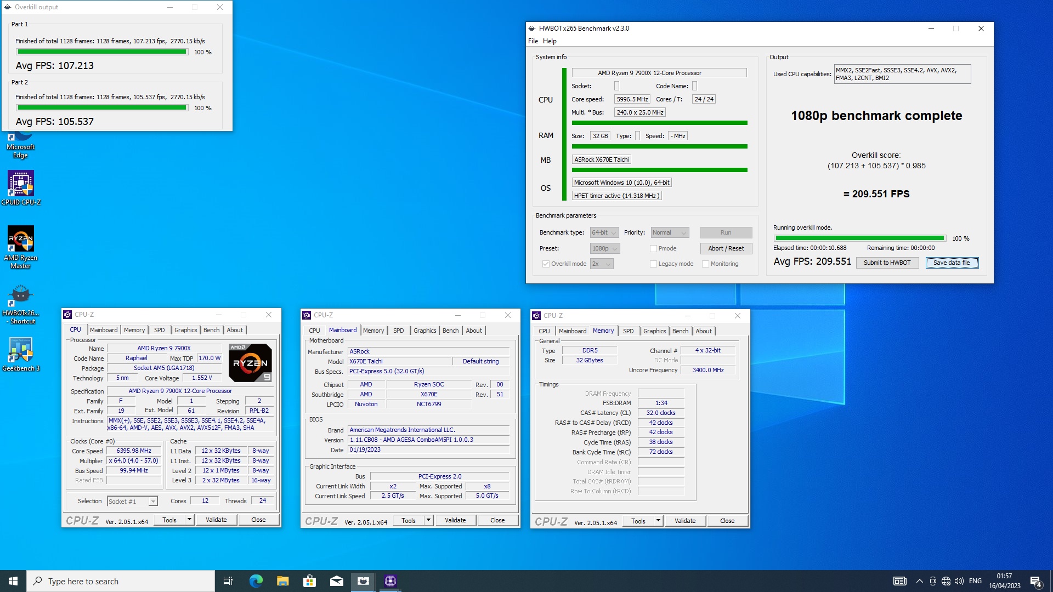This screenshot has height=592, width=1053.
Task: Switch to Memory tab in CPU-Z CPU window
Action: tap(134, 330)
